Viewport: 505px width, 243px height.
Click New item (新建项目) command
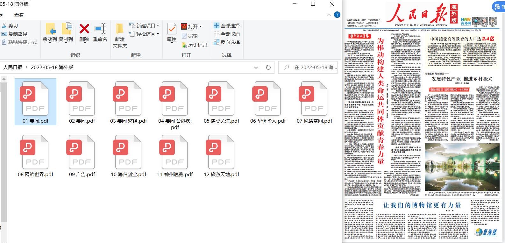(x=144, y=25)
